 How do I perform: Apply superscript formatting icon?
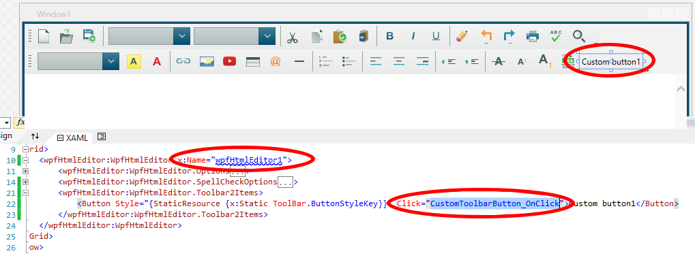(522, 61)
